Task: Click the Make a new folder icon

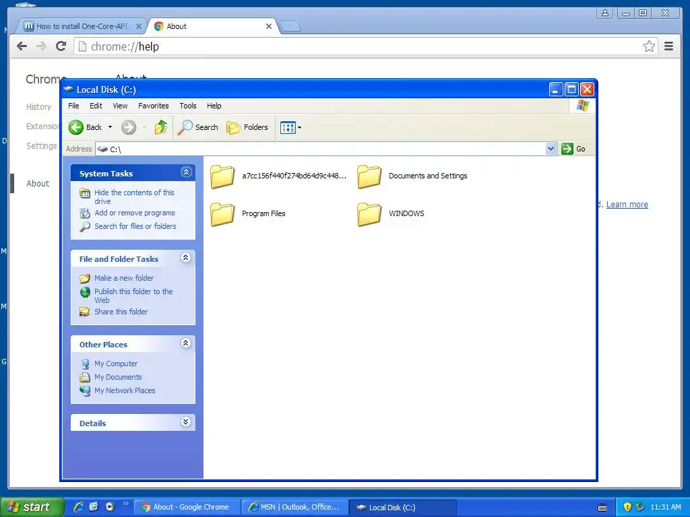Action: (x=85, y=278)
